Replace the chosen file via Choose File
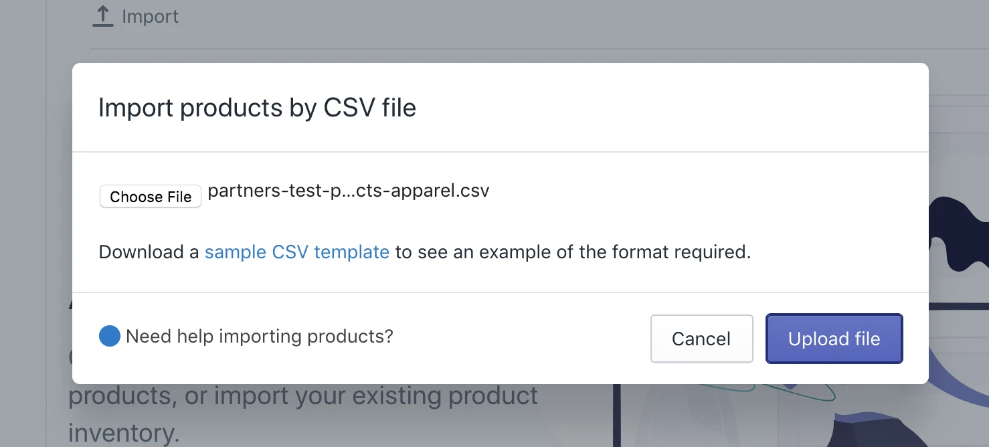 [150, 196]
